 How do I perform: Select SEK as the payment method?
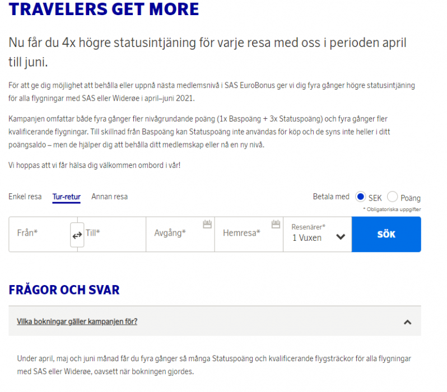pyautogui.click(x=361, y=197)
